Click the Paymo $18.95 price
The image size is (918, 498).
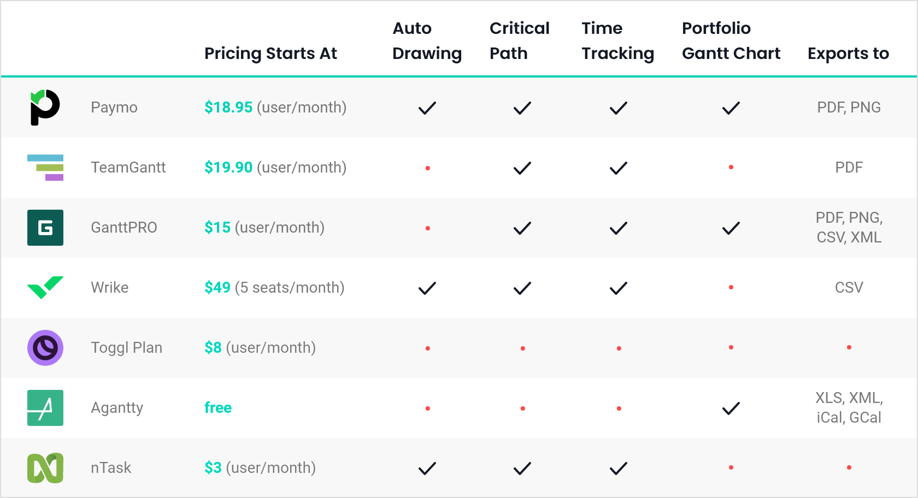point(228,108)
